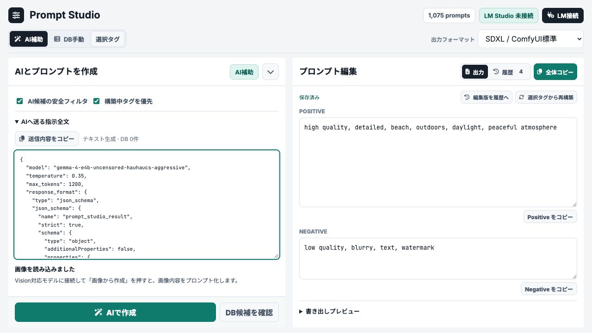Expand the 書き出しプレビュー section

click(x=329, y=311)
